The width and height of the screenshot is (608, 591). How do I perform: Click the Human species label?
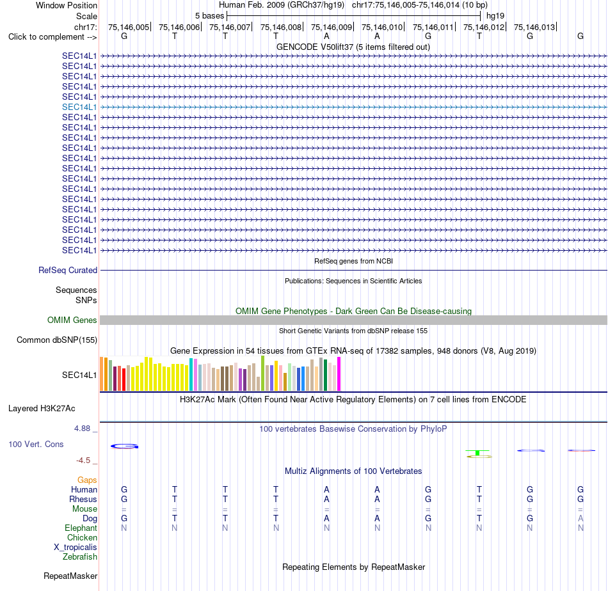[84, 490]
